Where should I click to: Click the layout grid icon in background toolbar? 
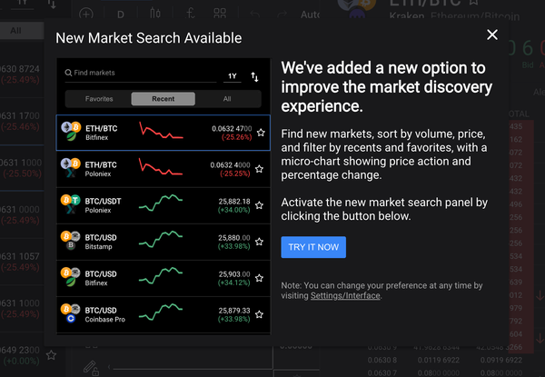[220, 14]
